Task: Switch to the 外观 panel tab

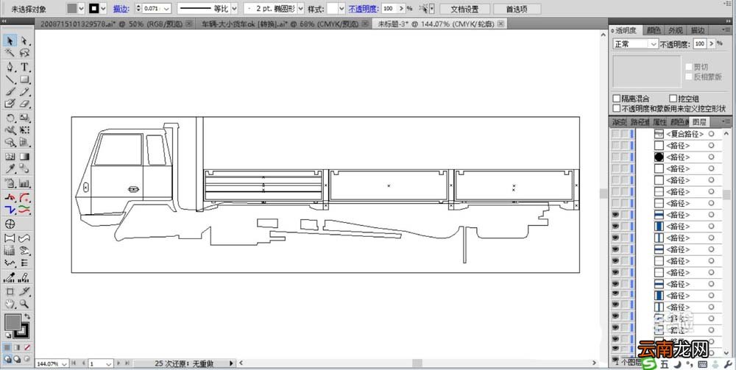Action: pyautogui.click(x=676, y=30)
